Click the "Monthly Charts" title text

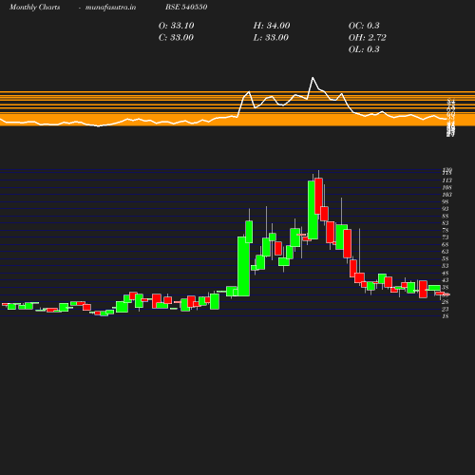point(34,7)
